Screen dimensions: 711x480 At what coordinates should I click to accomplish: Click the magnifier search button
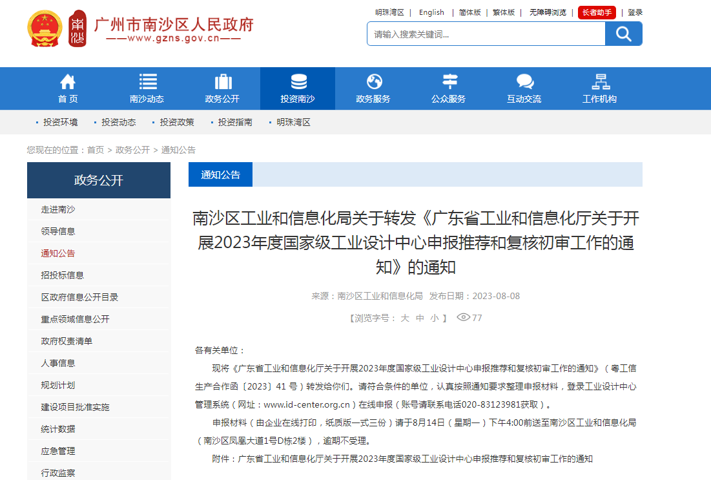click(x=623, y=34)
